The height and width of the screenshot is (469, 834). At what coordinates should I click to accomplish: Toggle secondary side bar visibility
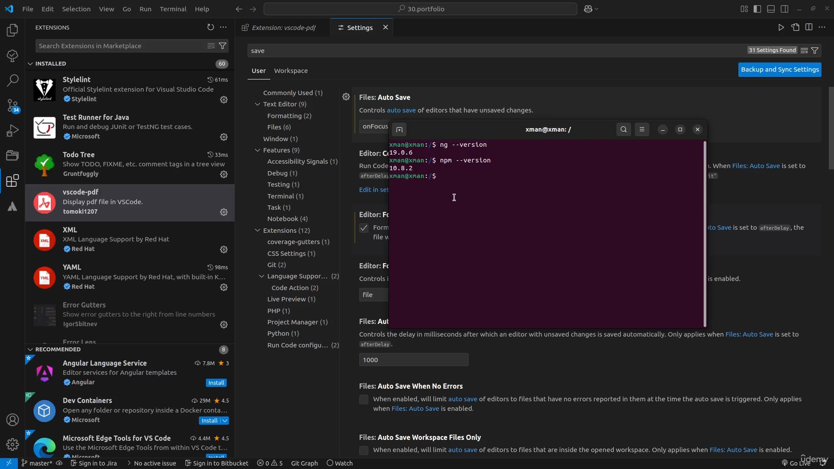tap(784, 9)
